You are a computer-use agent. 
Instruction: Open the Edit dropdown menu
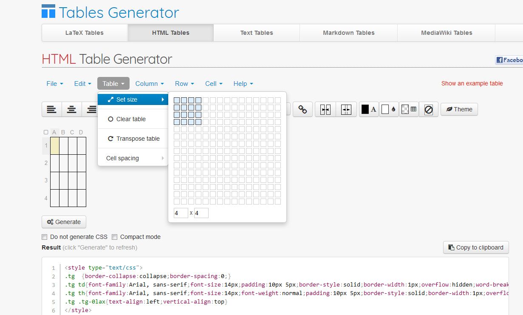(83, 84)
